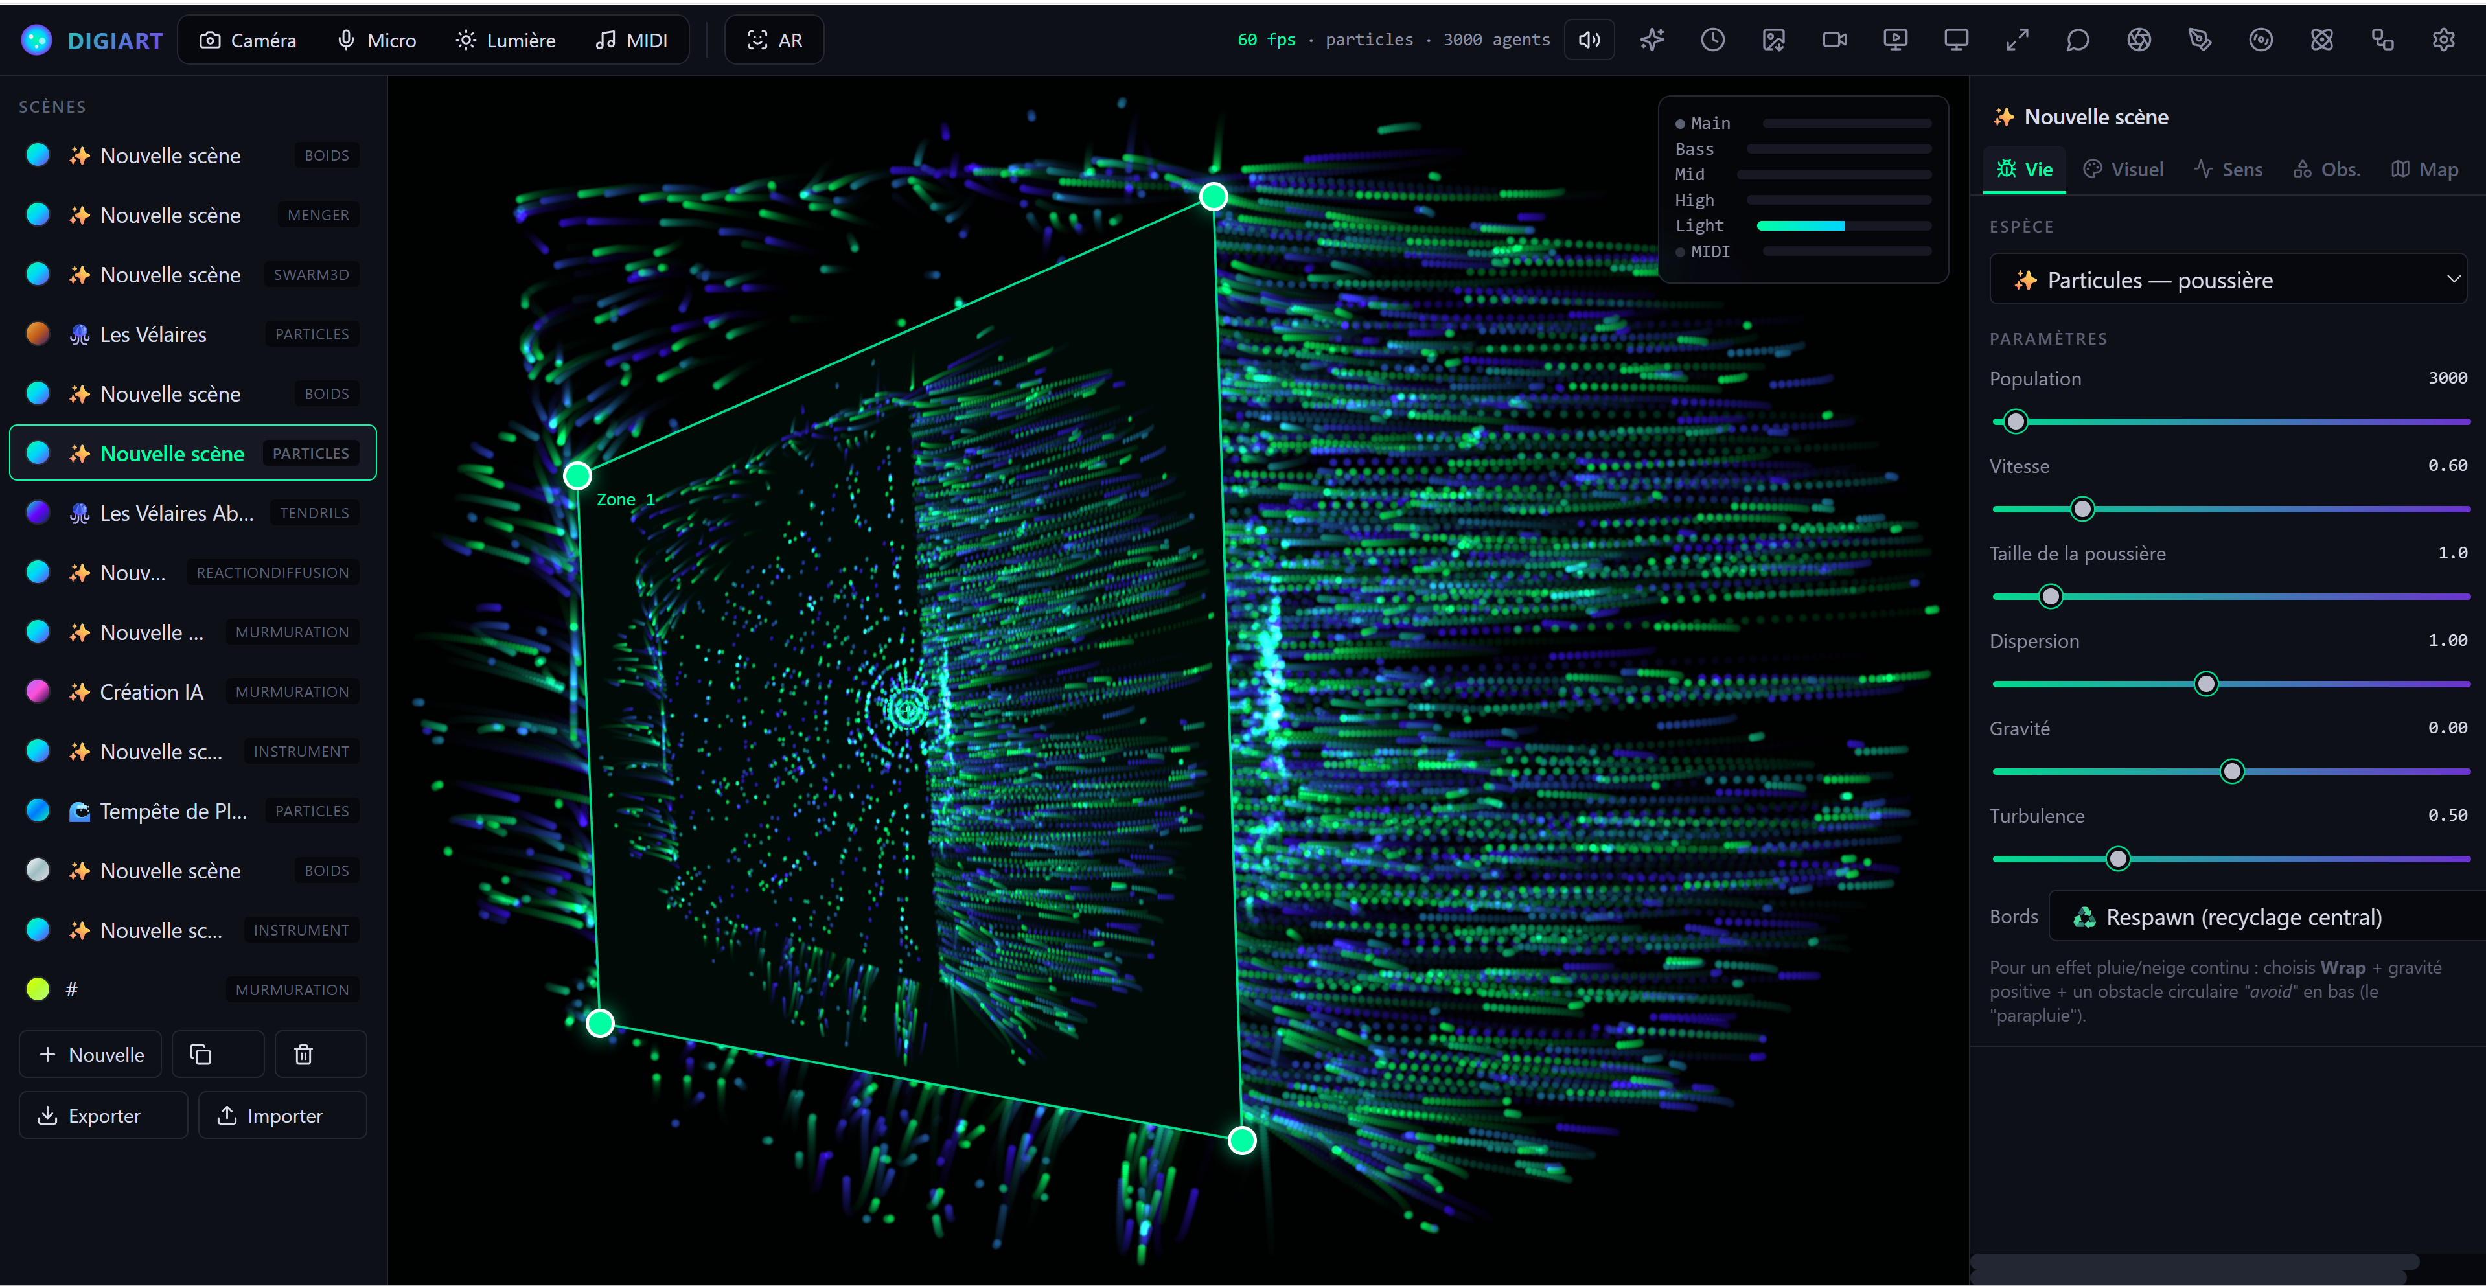The image size is (2486, 1286).
Task: Click the horizontal scrollbar under parameters panel
Action: pyautogui.click(x=2194, y=1262)
